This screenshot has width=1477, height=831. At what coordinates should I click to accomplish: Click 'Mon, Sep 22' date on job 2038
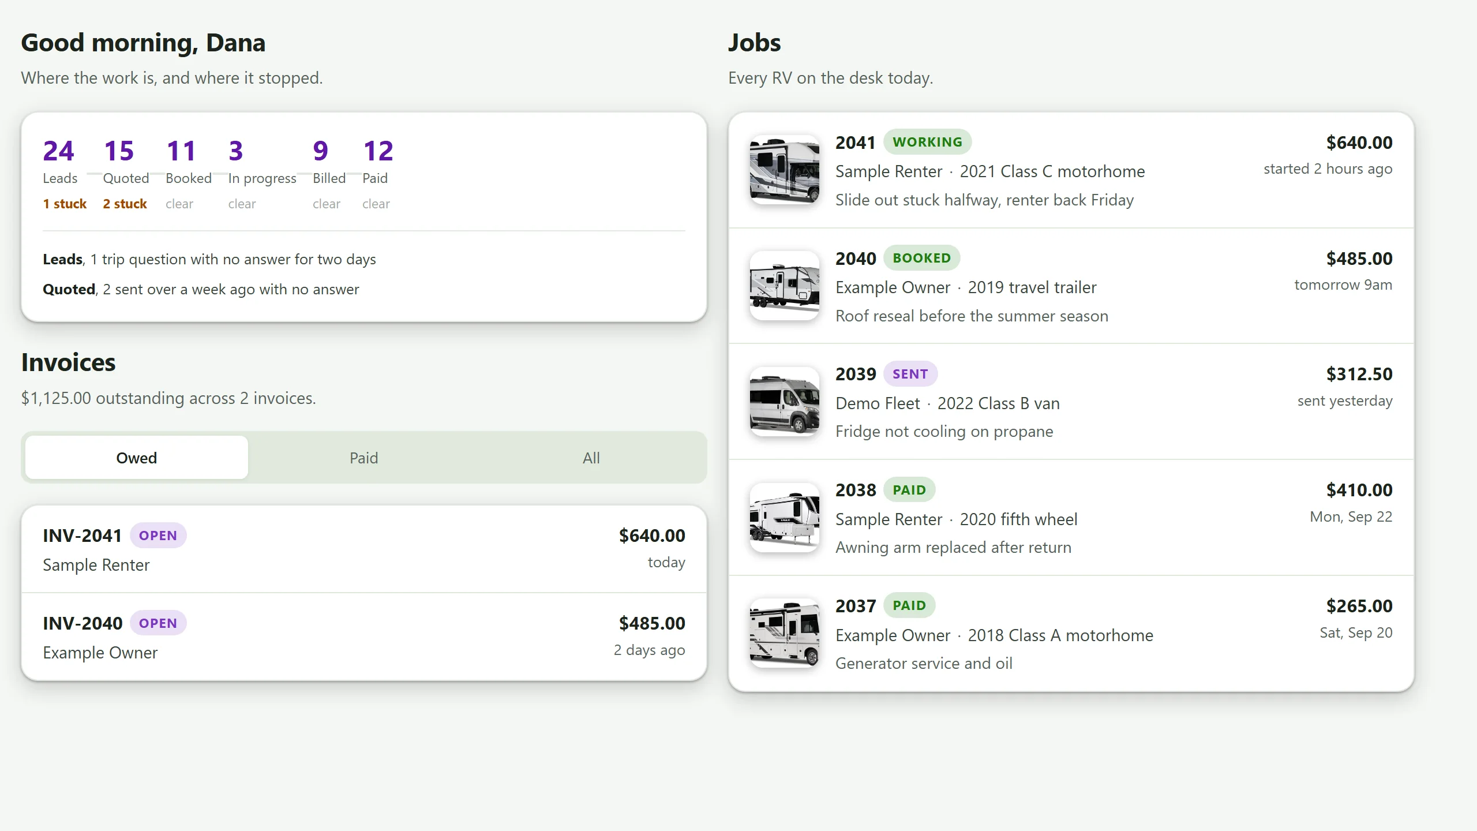[1351, 516]
